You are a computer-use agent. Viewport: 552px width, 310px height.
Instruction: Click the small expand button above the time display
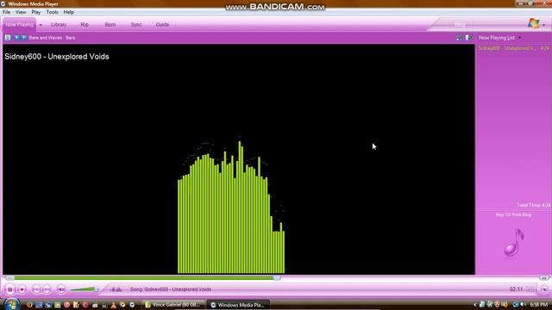pos(544,278)
